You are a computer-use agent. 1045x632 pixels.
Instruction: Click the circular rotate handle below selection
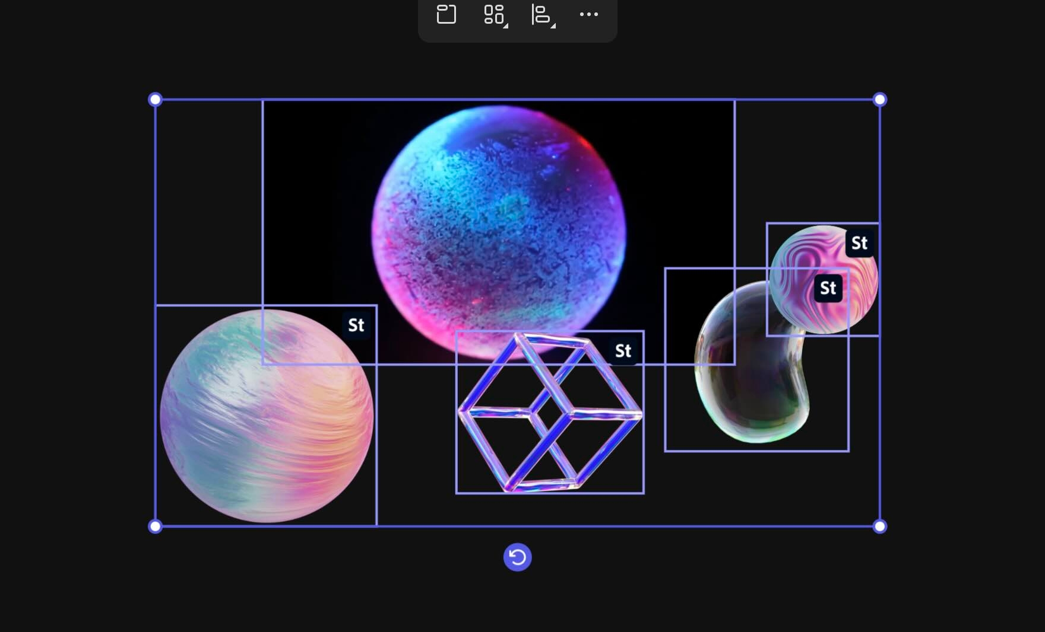point(517,557)
